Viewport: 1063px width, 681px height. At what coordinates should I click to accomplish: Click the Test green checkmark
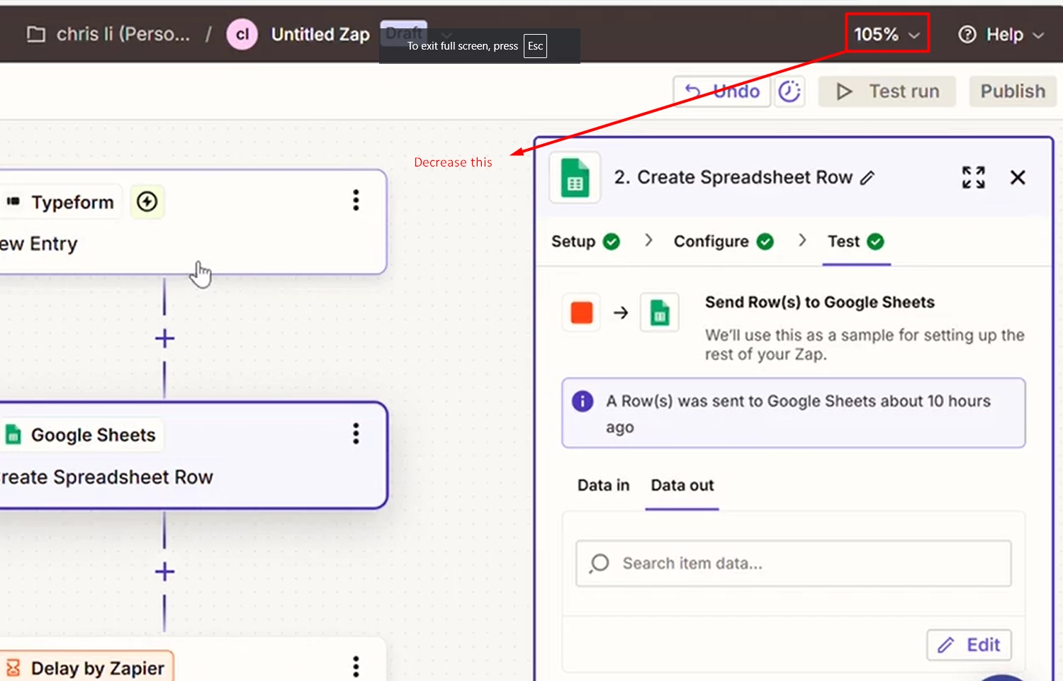coord(876,242)
